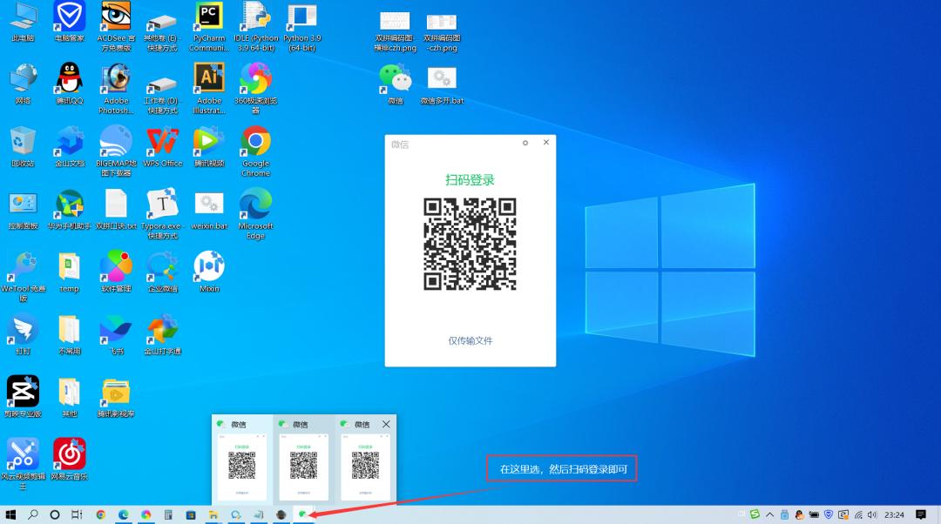The image size is (941, 524).
Task: Open 企业微信 from the desktop
Action: click(x=162, y=270)
